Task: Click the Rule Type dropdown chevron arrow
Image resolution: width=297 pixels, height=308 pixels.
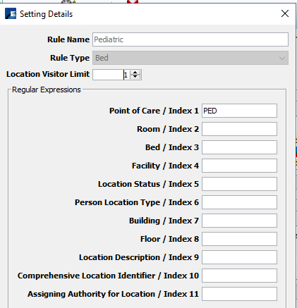Action: pos(282,58)
